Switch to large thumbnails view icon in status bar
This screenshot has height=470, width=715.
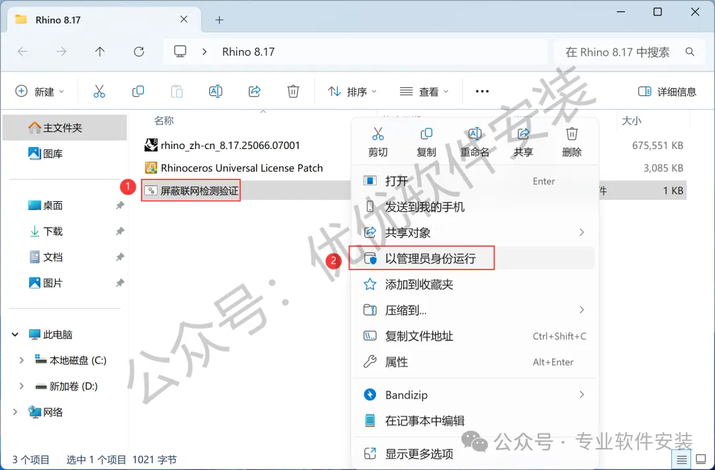[x=701, y=459]
